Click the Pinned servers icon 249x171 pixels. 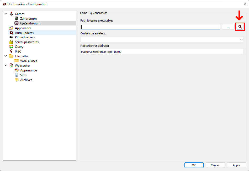pyautogui.click(x=11, y=37)
